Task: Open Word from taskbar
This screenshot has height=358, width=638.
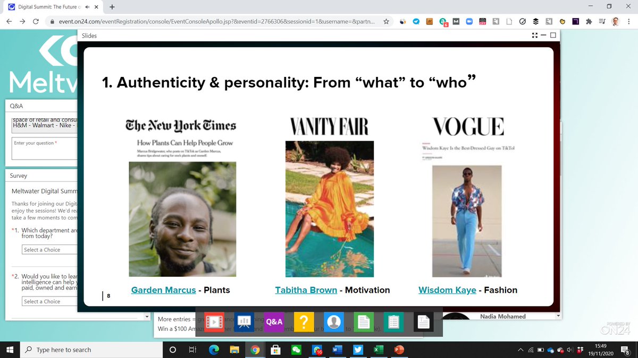Action: click(337, 350)
